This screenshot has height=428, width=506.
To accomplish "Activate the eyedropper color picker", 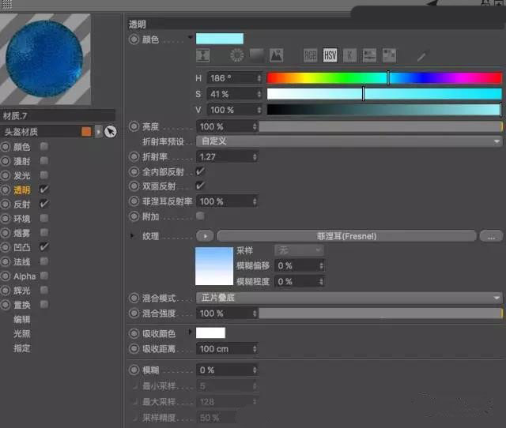I will (x=421, y=56).
